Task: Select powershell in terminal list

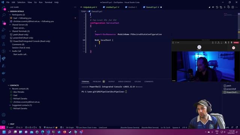Action: click(231, 89)
